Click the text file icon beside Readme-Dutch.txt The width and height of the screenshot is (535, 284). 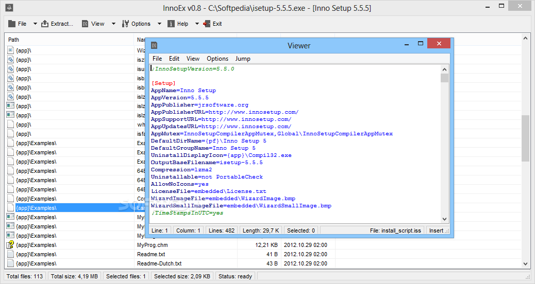click(11, 263)
